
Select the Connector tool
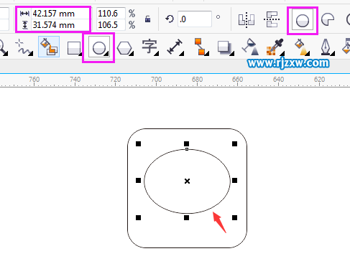201,47
